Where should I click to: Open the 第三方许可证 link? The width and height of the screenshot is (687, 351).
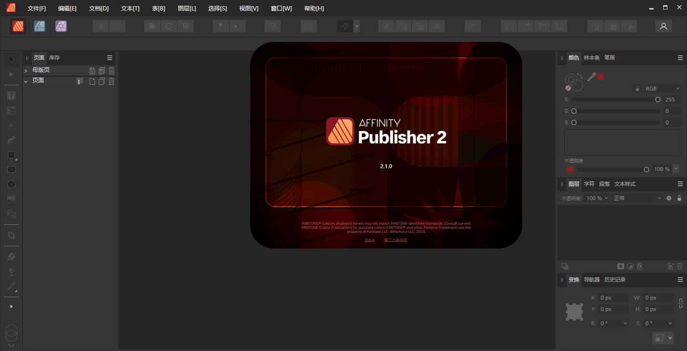click(x=396, y=240)
